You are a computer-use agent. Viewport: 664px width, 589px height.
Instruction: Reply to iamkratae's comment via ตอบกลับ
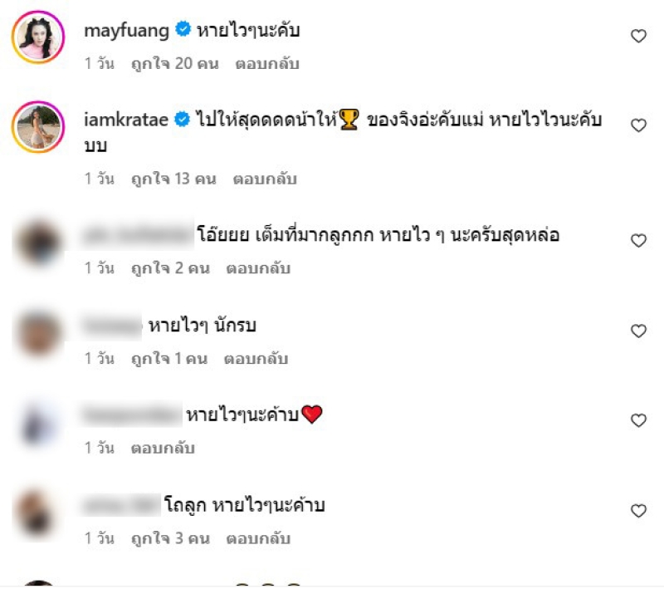point(265,179)
